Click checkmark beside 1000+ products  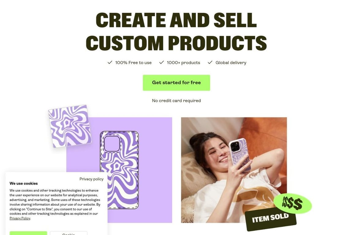click(x=161, y=62)
